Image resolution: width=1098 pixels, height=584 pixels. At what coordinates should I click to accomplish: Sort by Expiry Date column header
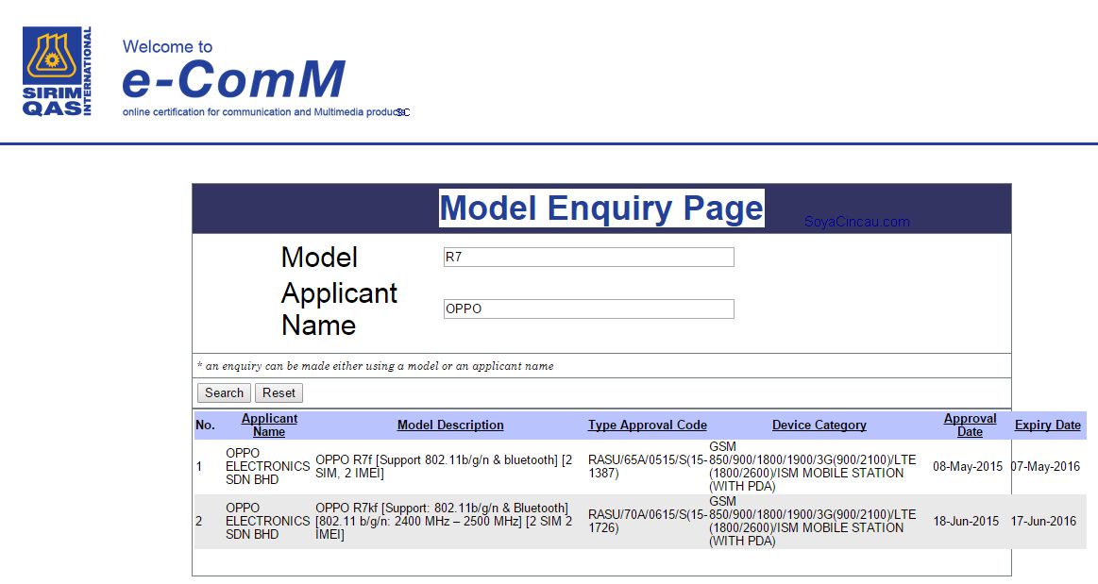point(1047,425)
